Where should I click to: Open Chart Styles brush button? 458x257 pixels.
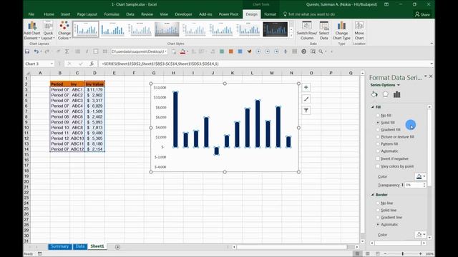coord(306,99)
